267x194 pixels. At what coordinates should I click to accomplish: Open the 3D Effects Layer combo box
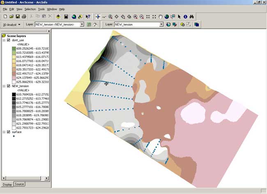139,25
